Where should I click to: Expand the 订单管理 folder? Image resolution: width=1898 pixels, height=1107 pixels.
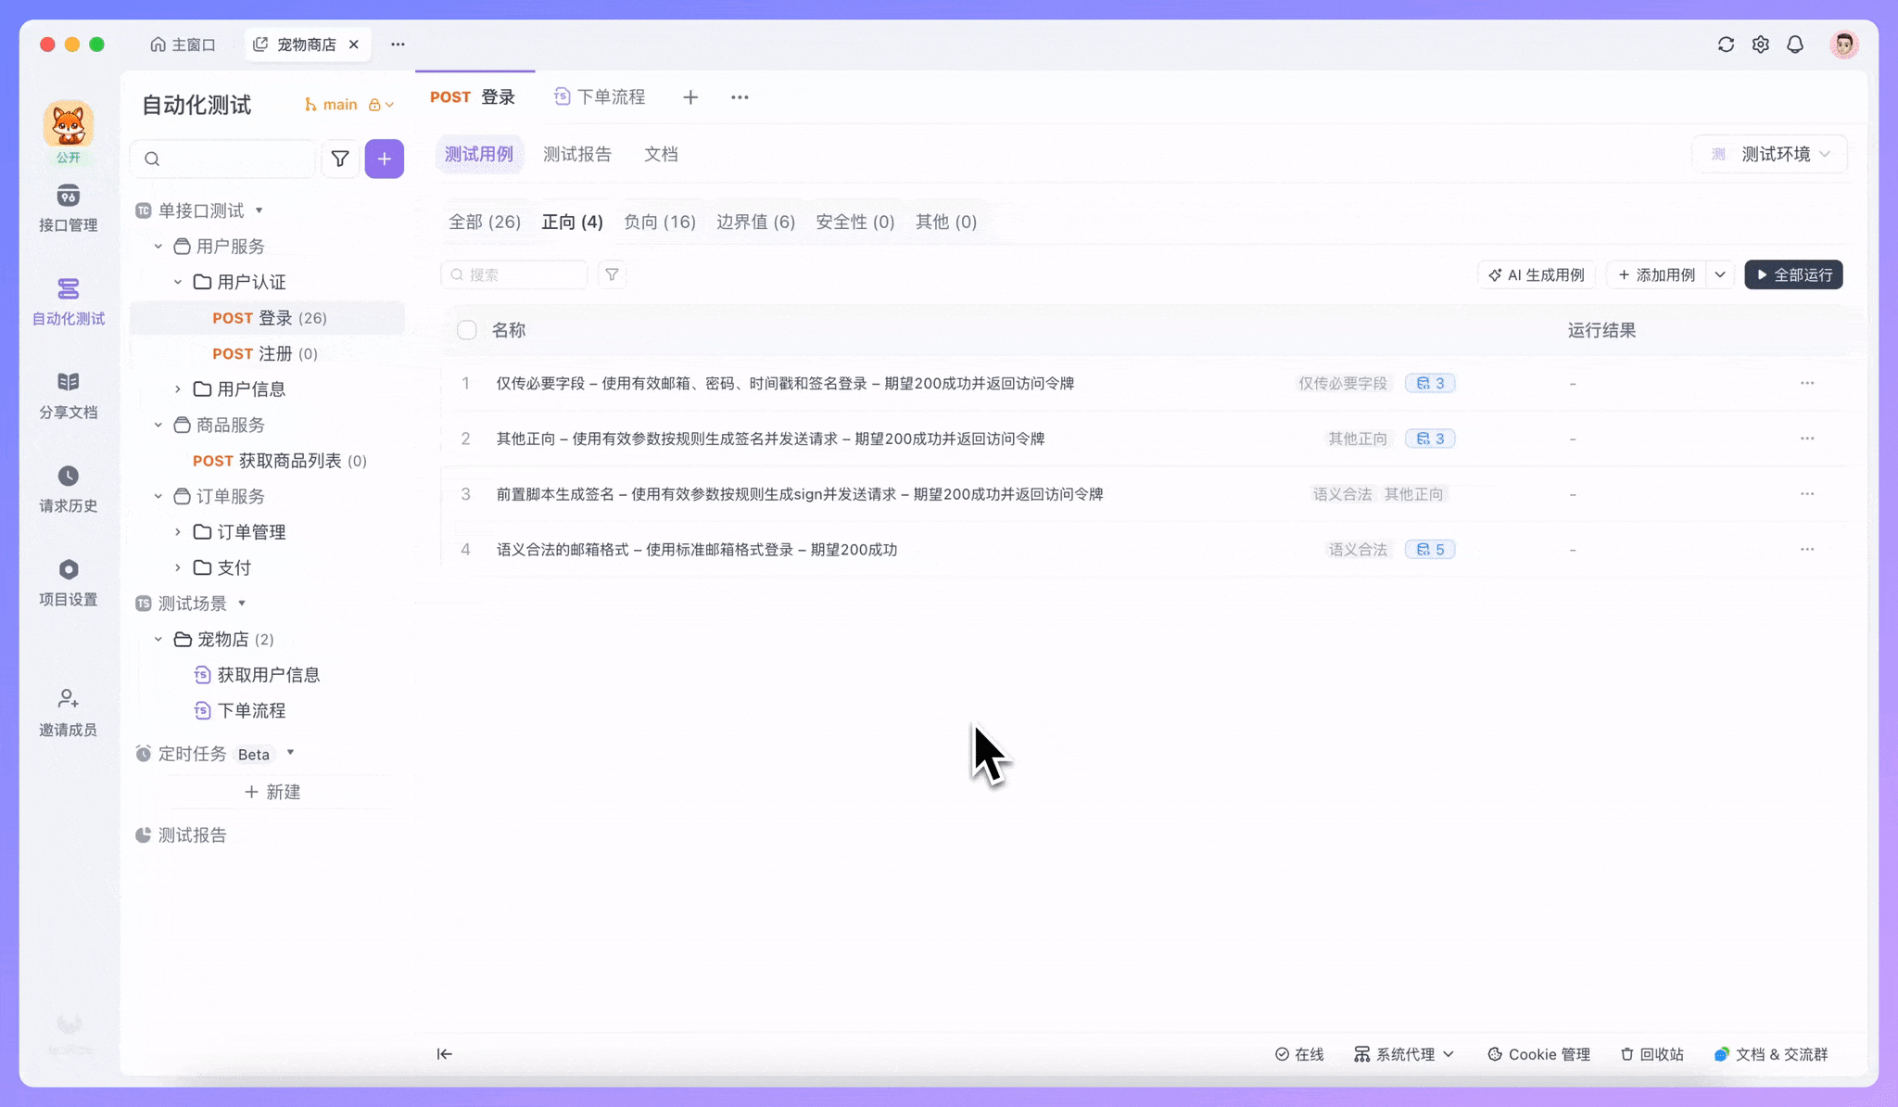[x=177, y=531]
